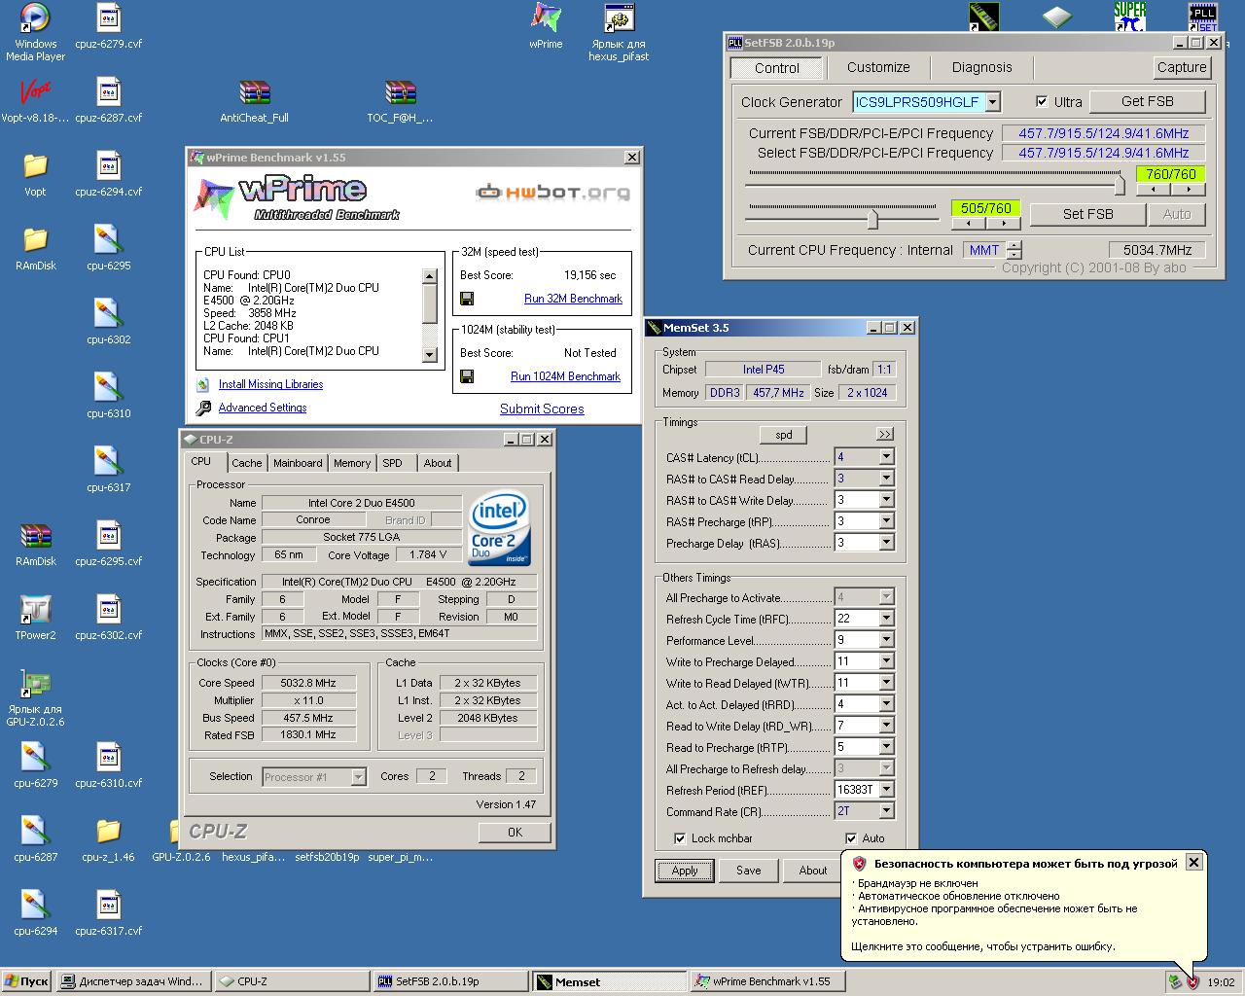Viewport: 1245px width, 996px height.
Task: Click the 32M benchmark save floppy icon
Action: pyautogui.click(x=467, y=299)
